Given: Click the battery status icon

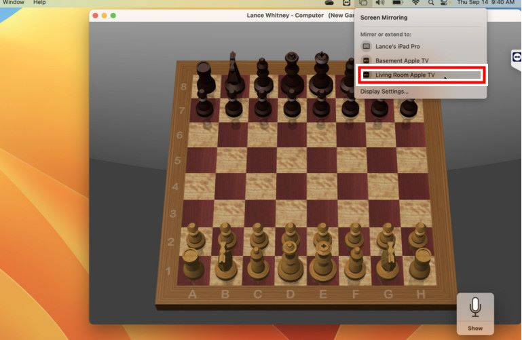Looking at the screenshot, I should click(x=398, y=3).
